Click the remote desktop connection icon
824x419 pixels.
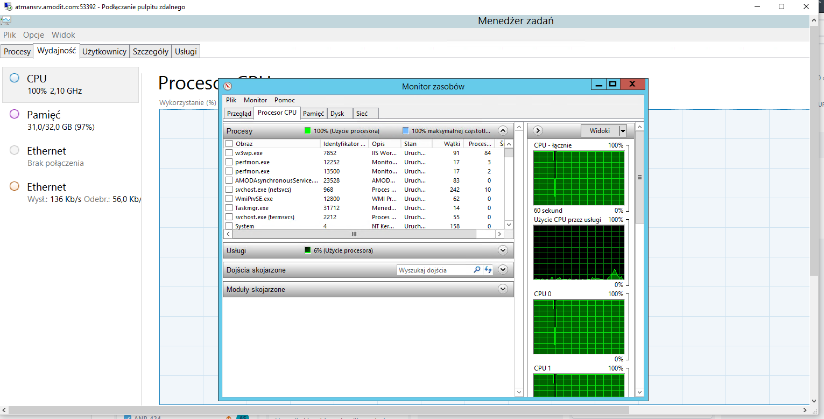pyautogui.click(x=7, y=6)
